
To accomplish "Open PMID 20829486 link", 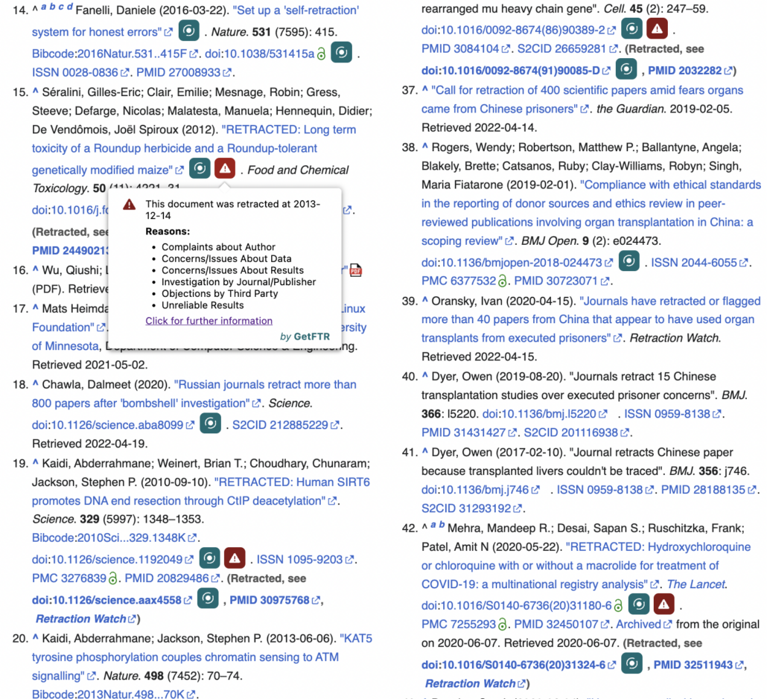I will 172,578.
